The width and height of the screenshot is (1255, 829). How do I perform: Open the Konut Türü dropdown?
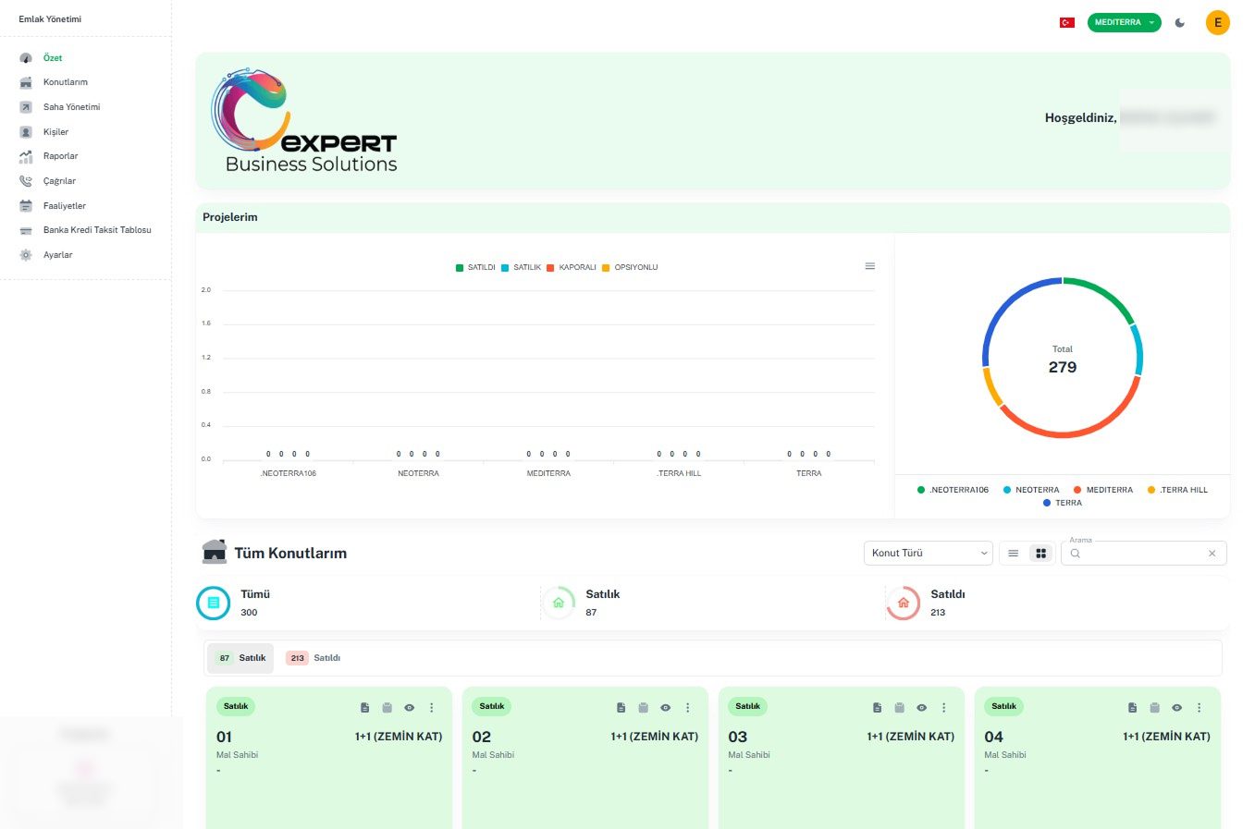[928, 554]
